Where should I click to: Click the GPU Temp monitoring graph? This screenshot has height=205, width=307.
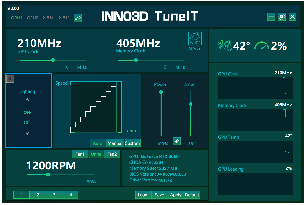(256, 152)
